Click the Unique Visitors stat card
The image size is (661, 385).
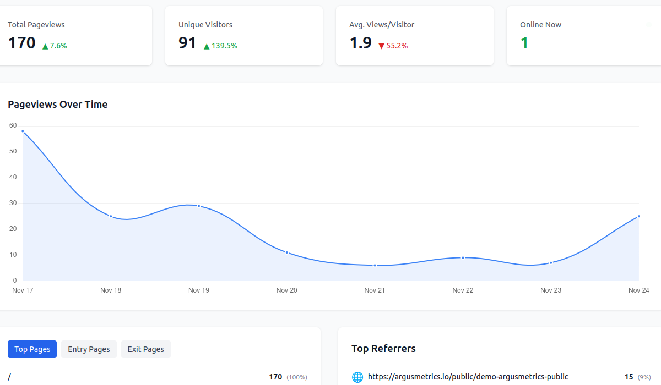point(244,35)
